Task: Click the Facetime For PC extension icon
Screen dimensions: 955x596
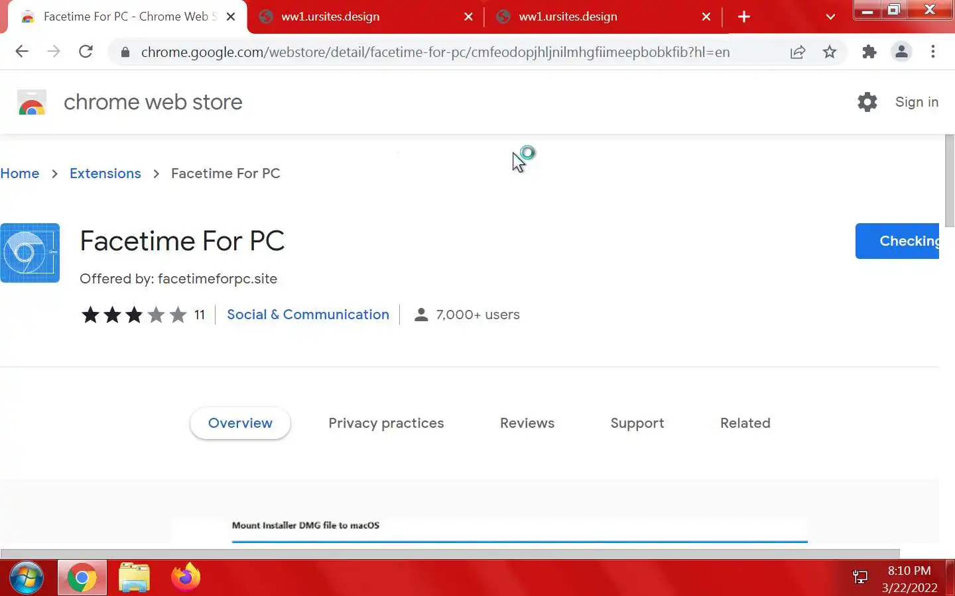Action: 30,253
